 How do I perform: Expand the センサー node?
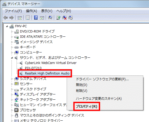tap(12, 84)
